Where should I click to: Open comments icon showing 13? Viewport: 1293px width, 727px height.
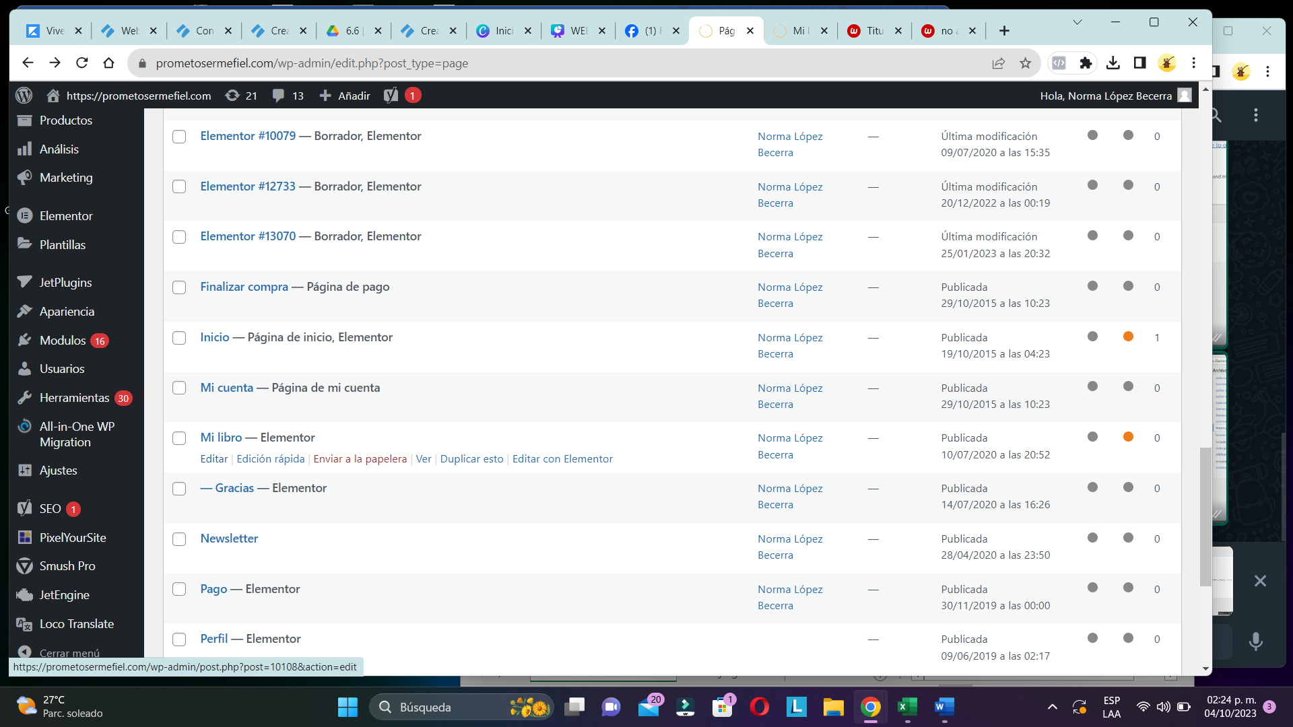tap(288, 96)
